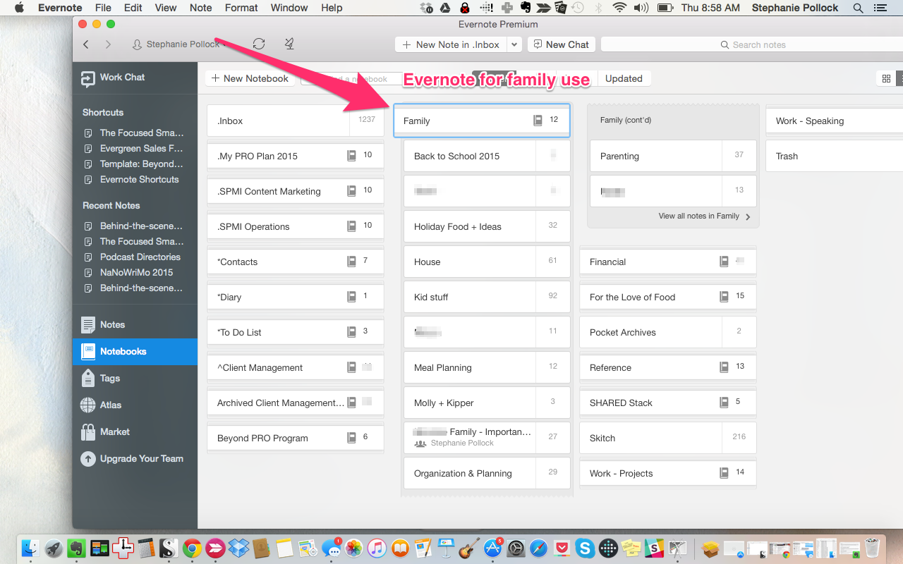
Task: Open the Trash in the Dock
Action: point(872,548)
